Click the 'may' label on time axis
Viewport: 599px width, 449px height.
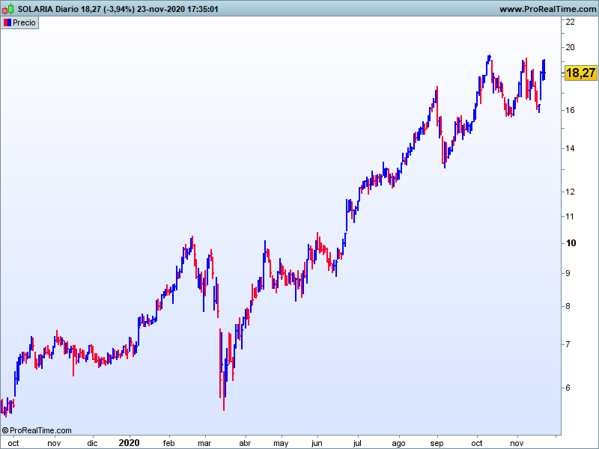tap(281, 443)
